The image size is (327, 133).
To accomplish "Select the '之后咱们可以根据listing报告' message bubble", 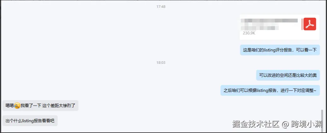I will (270, 90).
